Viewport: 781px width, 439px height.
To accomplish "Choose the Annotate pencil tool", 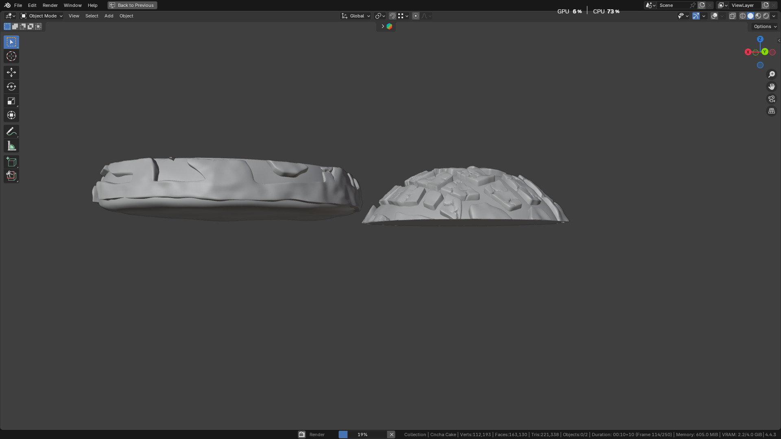I will 11,131.
